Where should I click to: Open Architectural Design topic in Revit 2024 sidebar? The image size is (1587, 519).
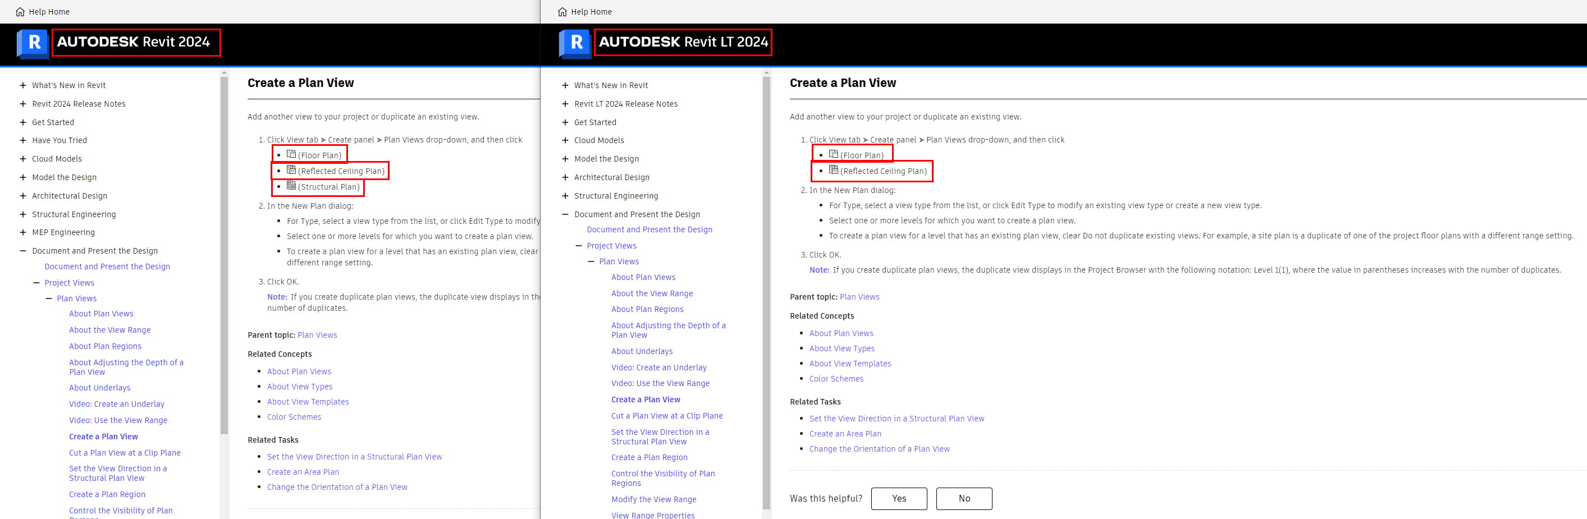(70, 196)
